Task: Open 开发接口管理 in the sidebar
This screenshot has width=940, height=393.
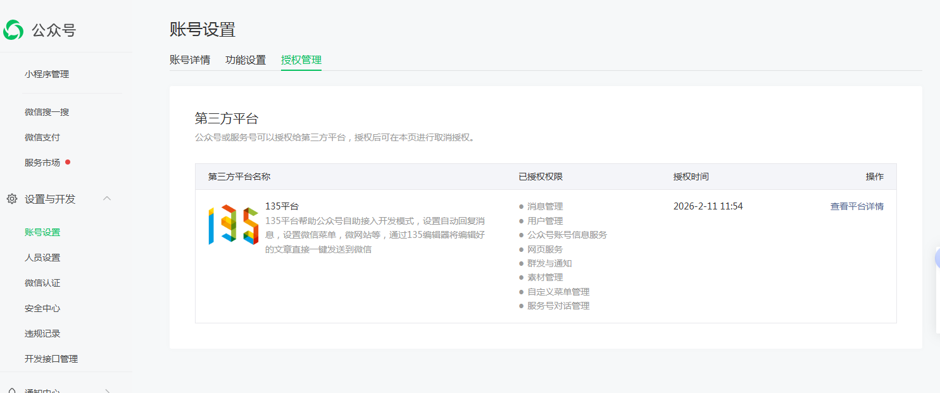Action: 51,359
